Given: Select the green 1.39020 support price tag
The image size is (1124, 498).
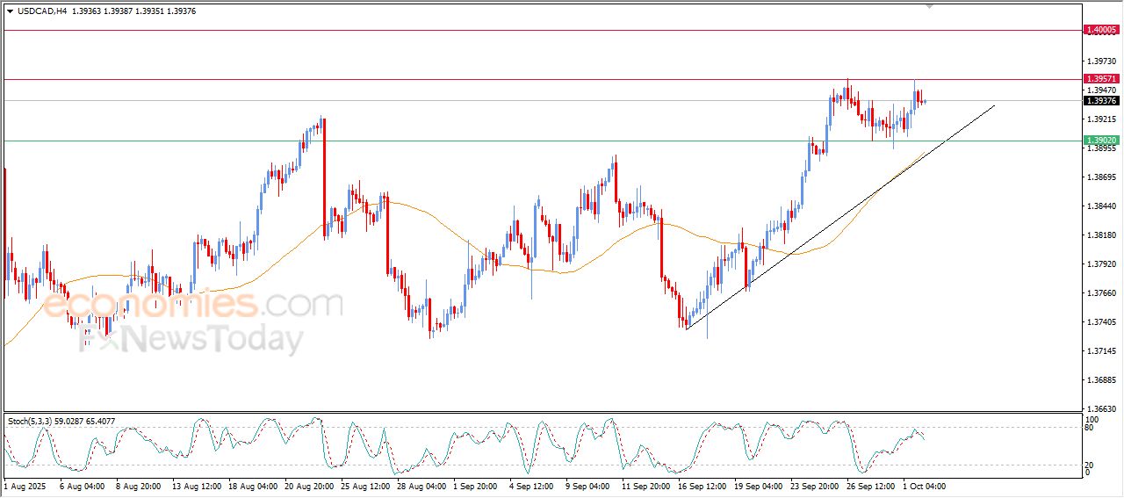Looking at the screenshot, I should 1101,141.
